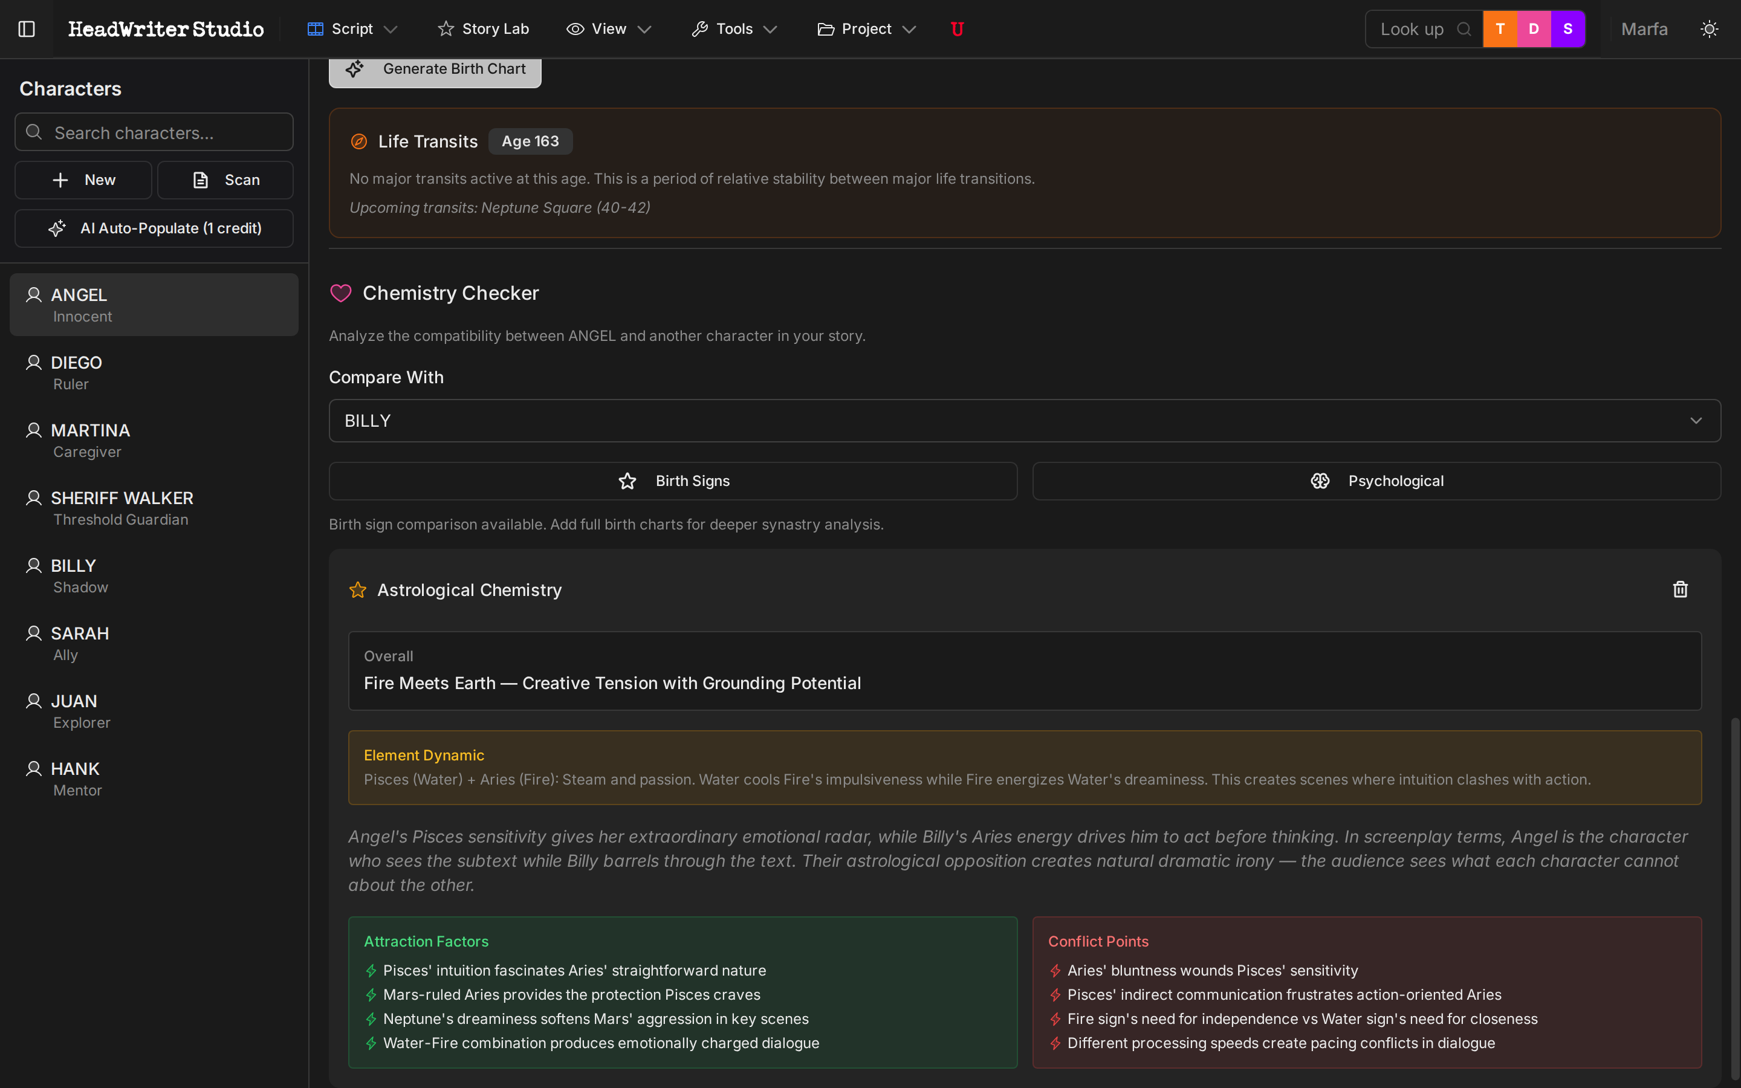Open the Story Lab tab

(484, 29)
